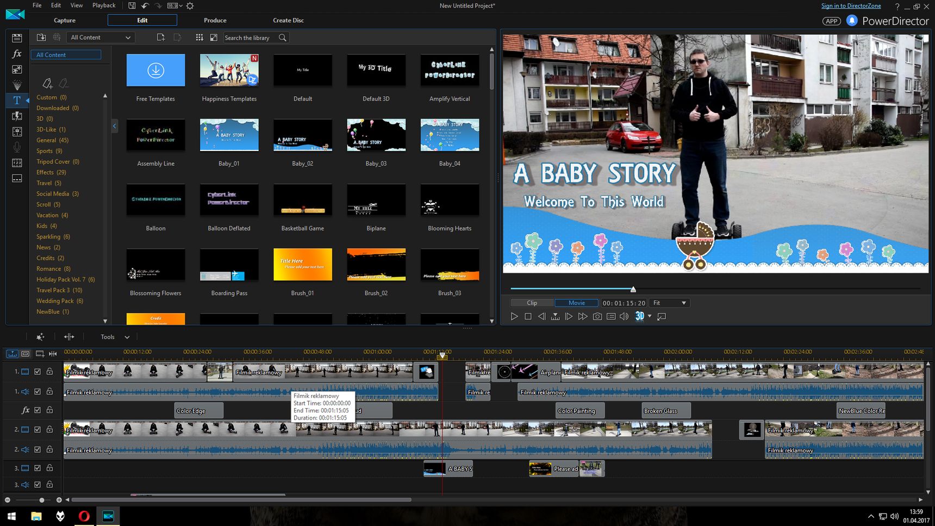This screenshot has height=526, width=935.
Task: Select the General (45) category
Action: (52, 140)
